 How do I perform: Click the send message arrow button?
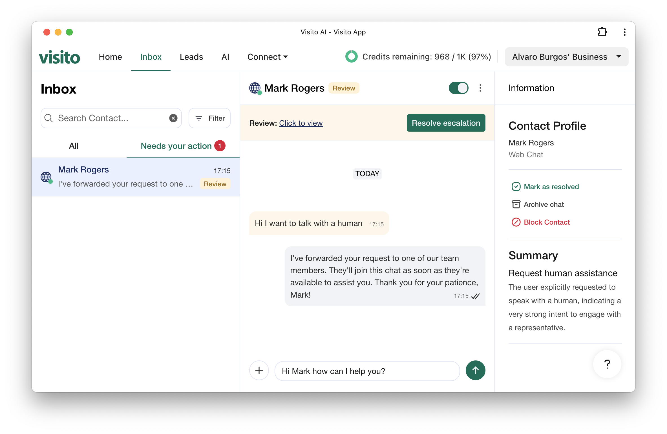[475, 370]
